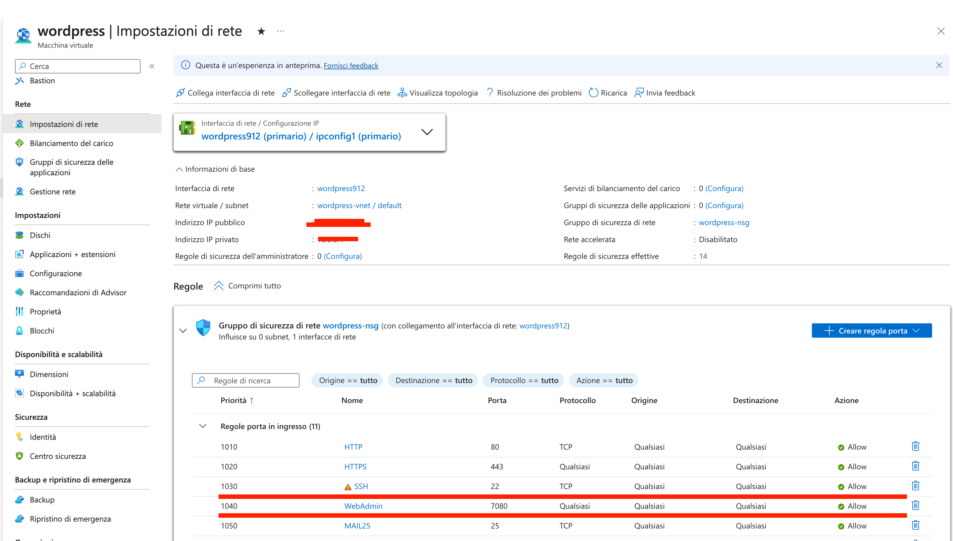Open wordpress-nsg link in basic info
The width and height of the screenshot is (953, 541).
click(x=723, y=222)
